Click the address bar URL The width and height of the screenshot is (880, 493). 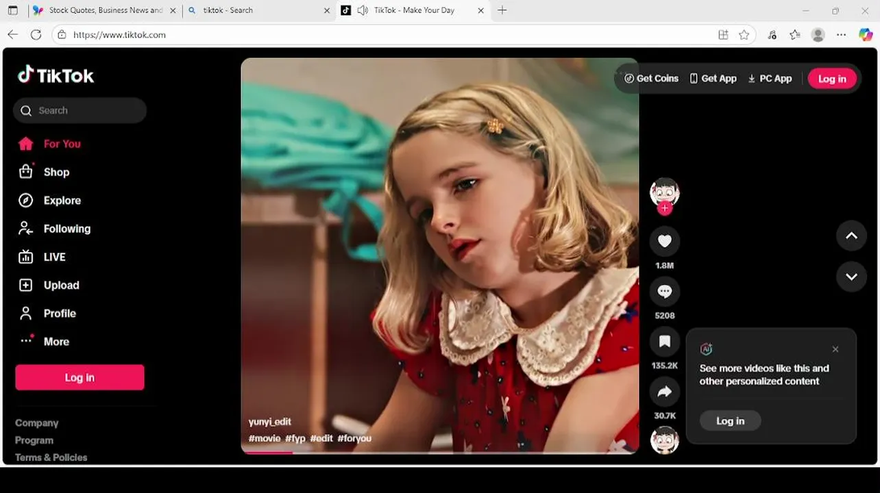119,35
